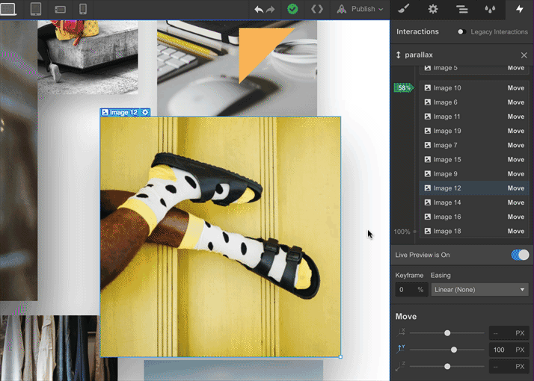Open the element Settings gear tab
534x381 pixels.
click(432, 9)
